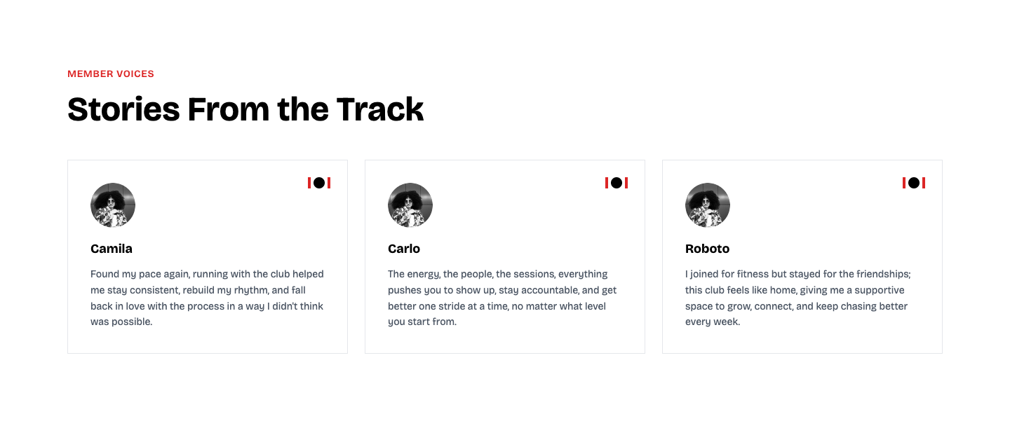
Task: Click the red-and-black badge icon on Camila's card
Action: pos(319,183)
